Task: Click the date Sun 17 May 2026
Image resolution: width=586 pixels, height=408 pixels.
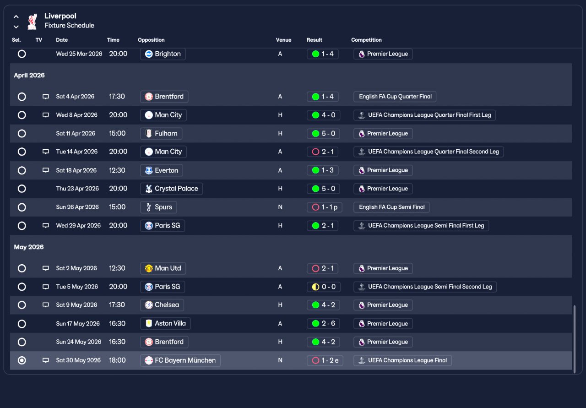Action: (x=78, y=323)
